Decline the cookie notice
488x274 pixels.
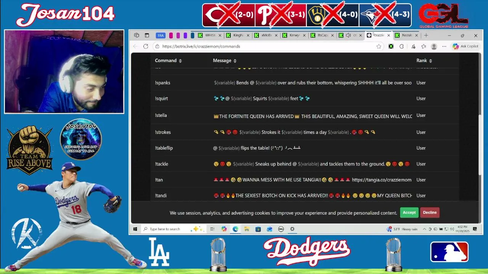(x=430, y=213)
